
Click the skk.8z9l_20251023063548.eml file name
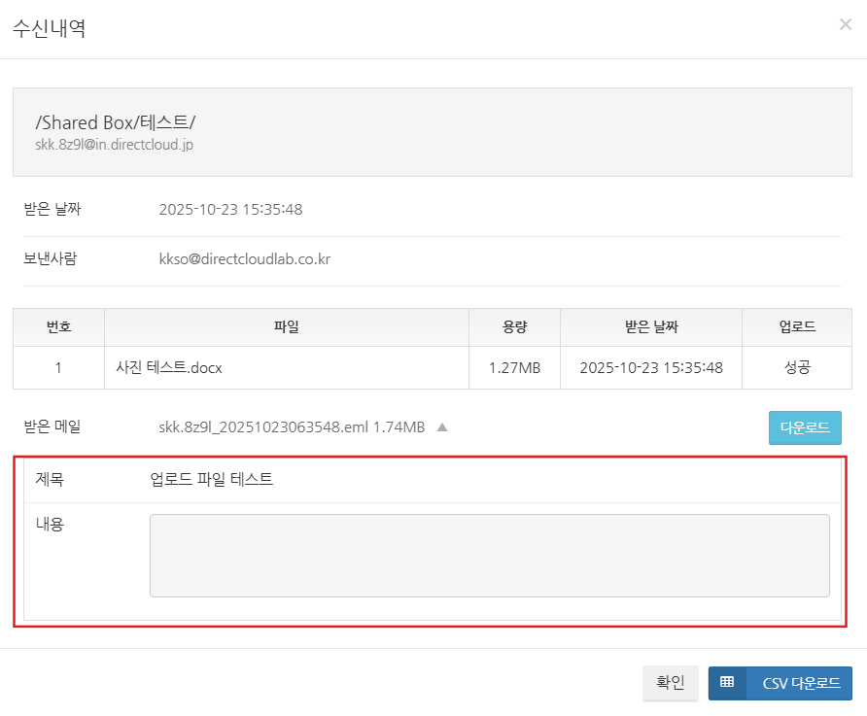(264, 426)
